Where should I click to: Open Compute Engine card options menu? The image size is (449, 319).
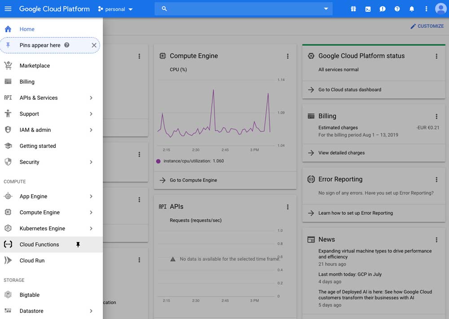click(x=288, y=56)
